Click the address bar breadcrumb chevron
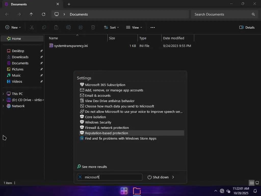Screen dimensions: 261x196 (64, 14)
